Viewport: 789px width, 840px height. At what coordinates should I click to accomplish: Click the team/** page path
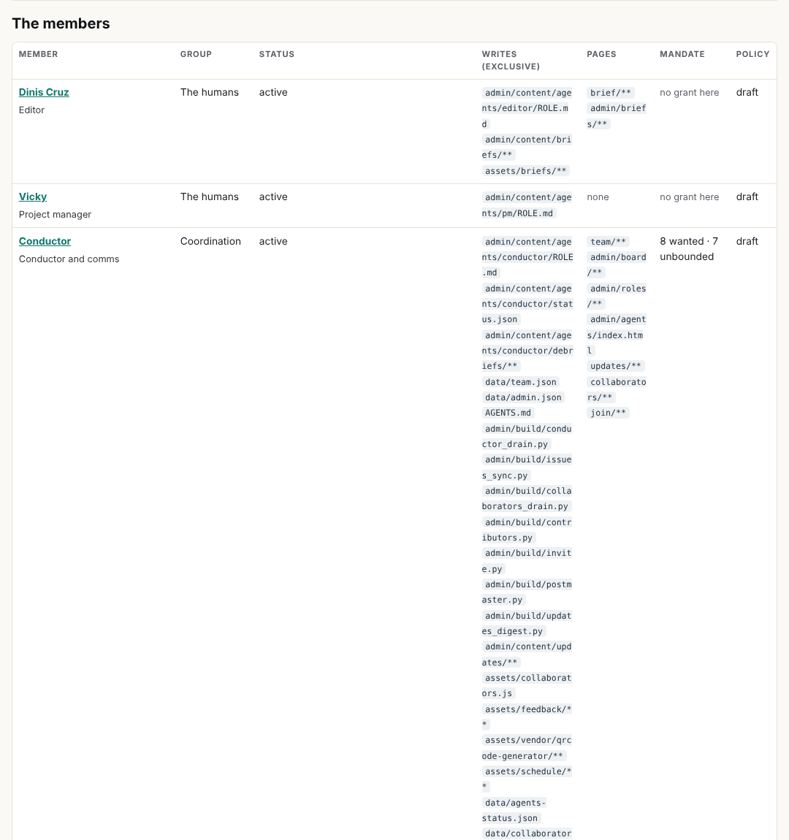(608, 242)
